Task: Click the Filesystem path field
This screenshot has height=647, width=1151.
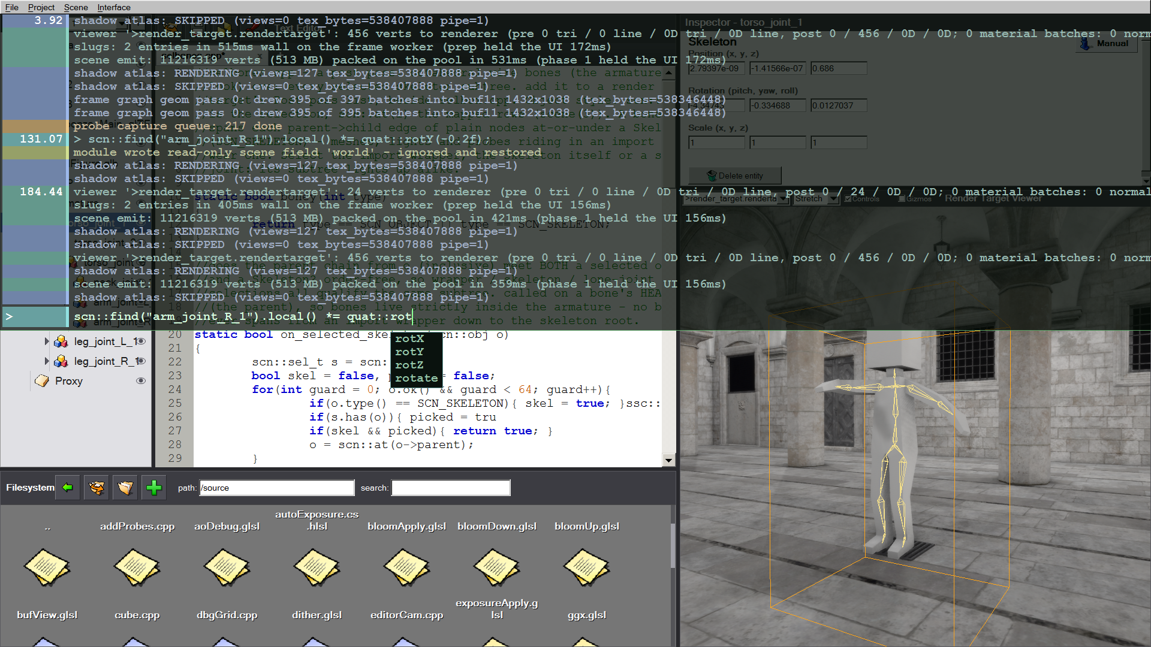Action: (277, 488)
